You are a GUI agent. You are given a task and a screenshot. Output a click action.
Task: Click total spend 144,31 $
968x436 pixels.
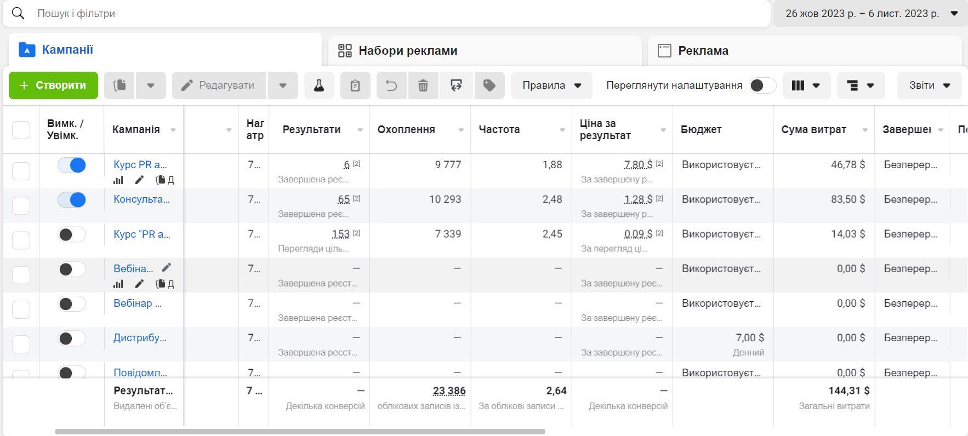[x=849, y=391]
